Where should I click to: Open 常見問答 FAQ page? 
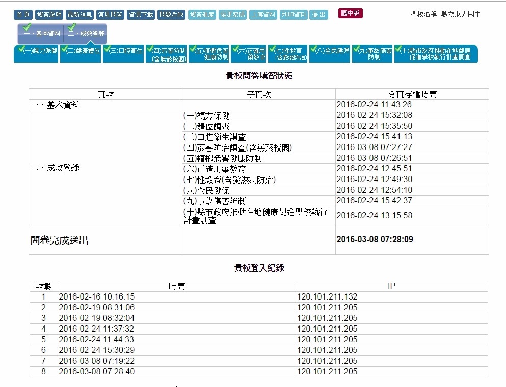coord(111,15)
